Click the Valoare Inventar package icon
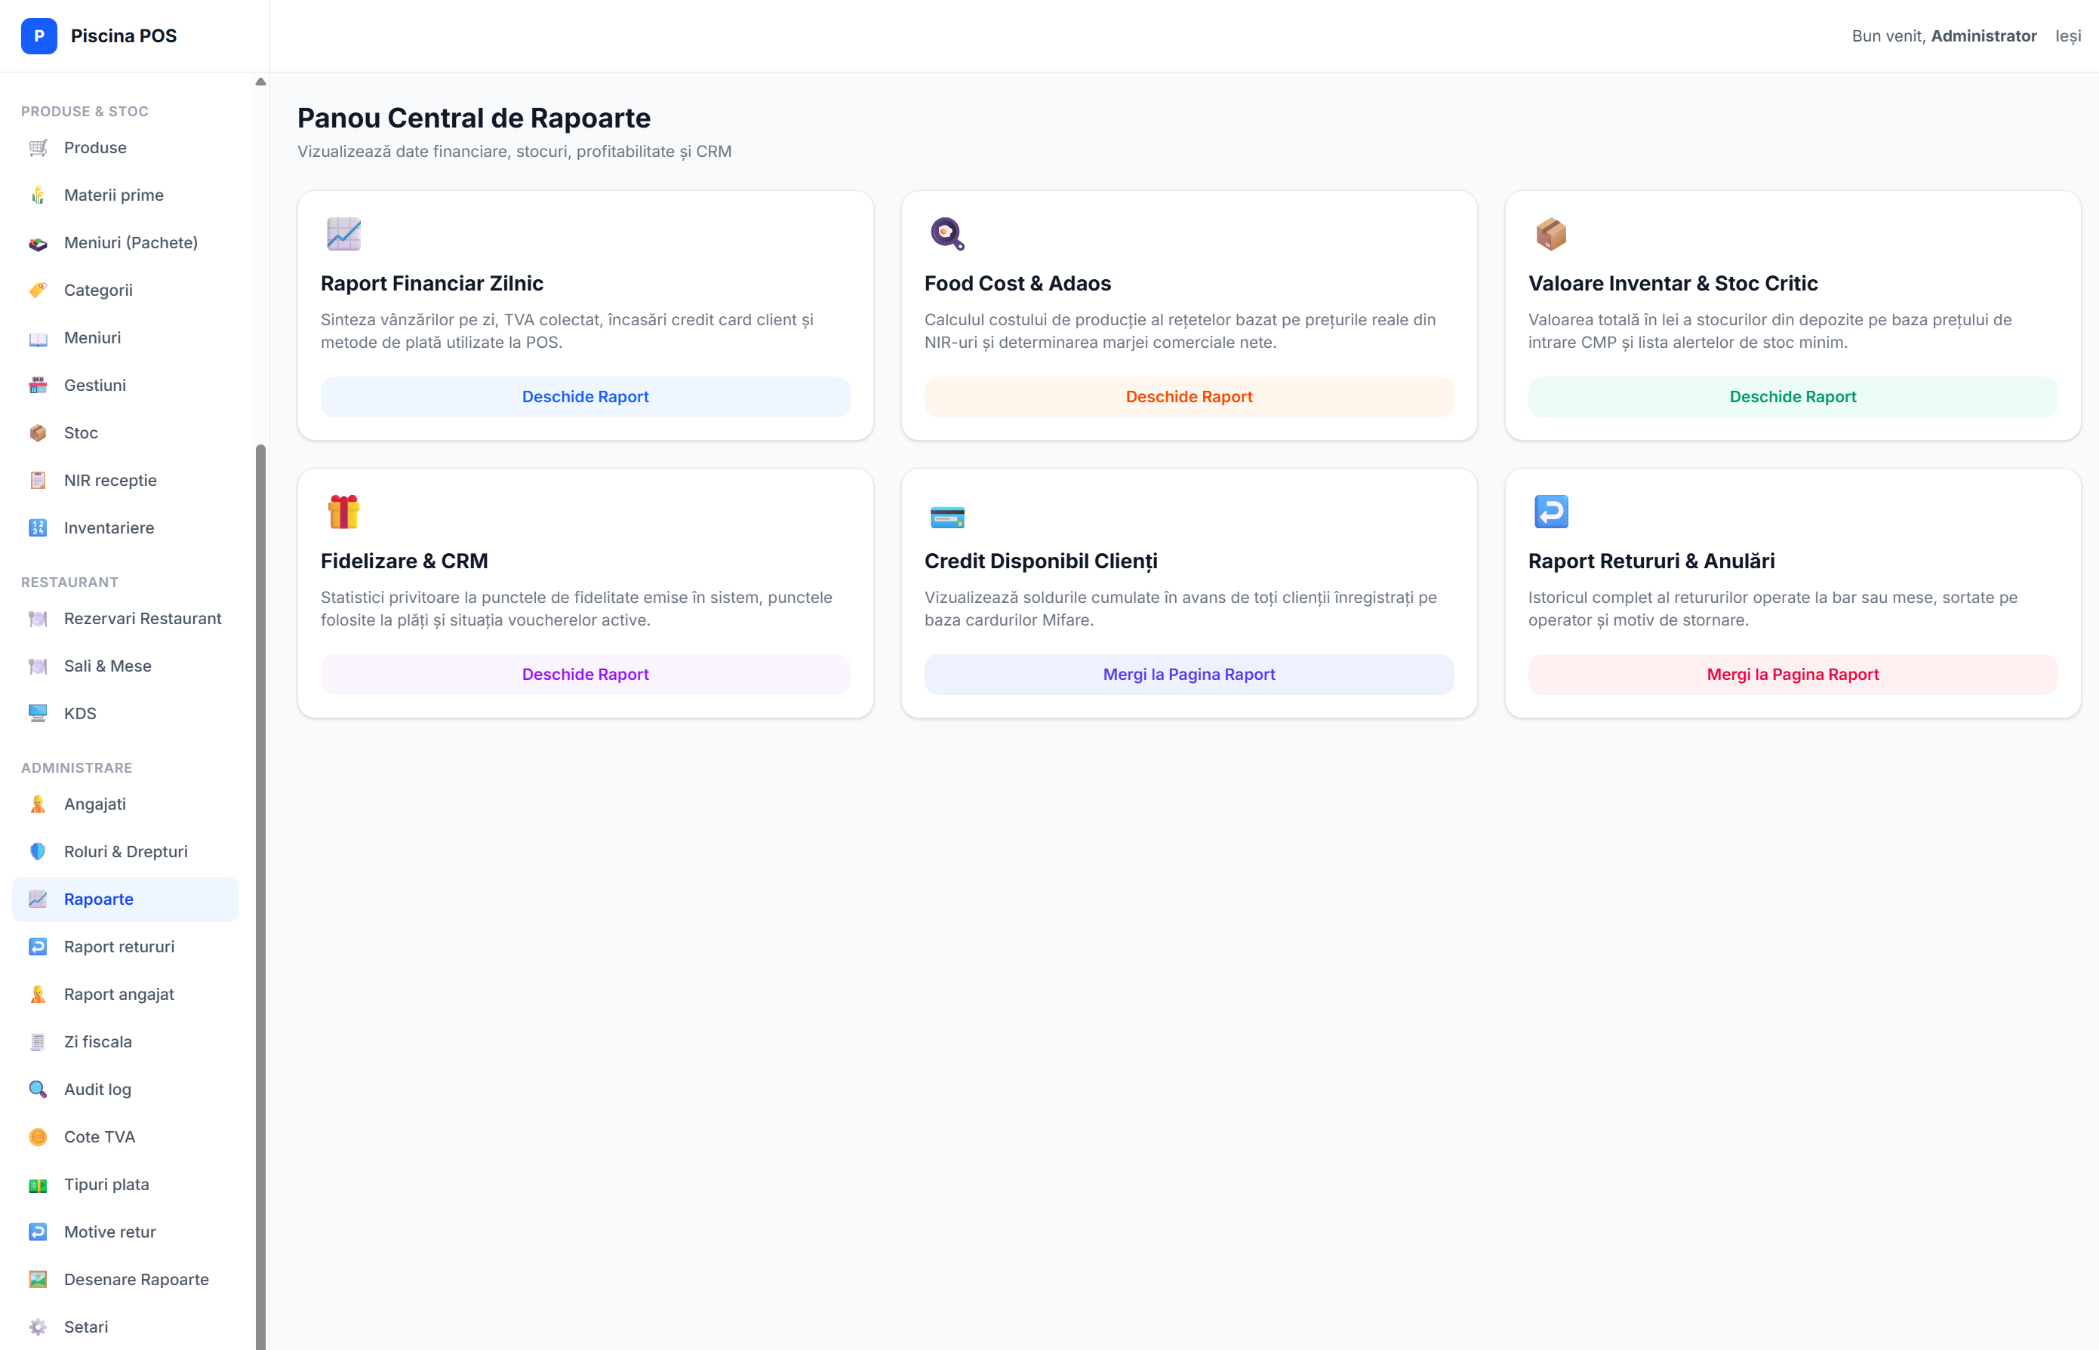The width and height of the screenshot is (2099, 1350). click(x=1551, y=234)
